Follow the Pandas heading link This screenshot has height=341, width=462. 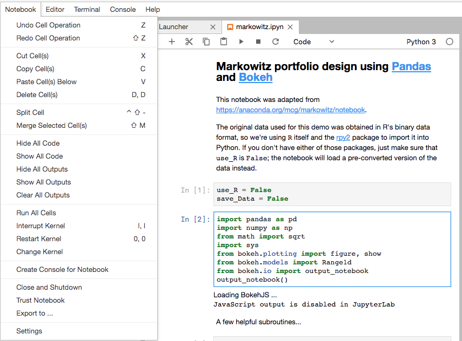tap(411, 66)
